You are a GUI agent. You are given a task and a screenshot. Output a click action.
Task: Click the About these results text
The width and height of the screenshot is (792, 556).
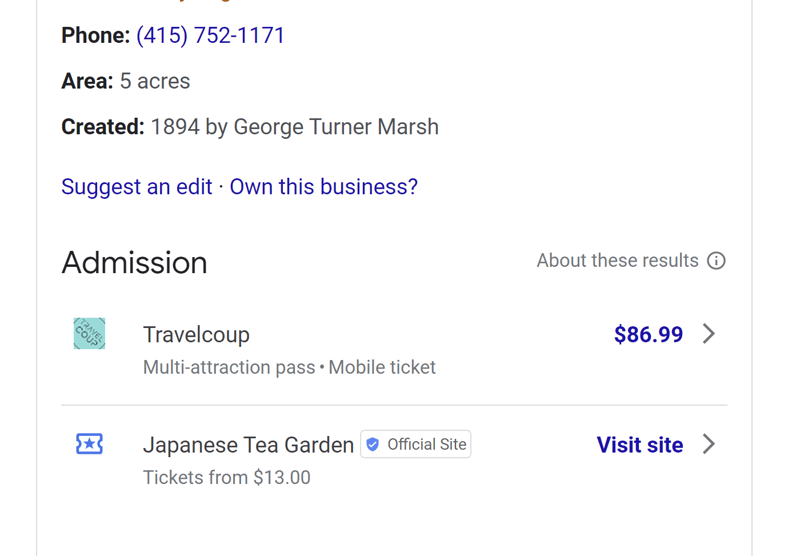pos(617,261)
